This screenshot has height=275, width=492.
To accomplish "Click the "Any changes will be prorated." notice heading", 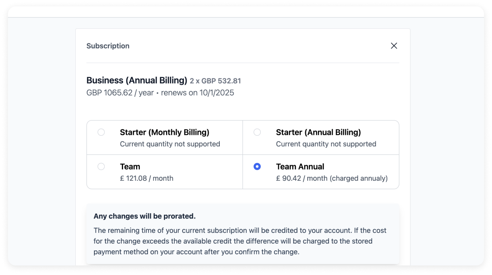I will [144, 216].
